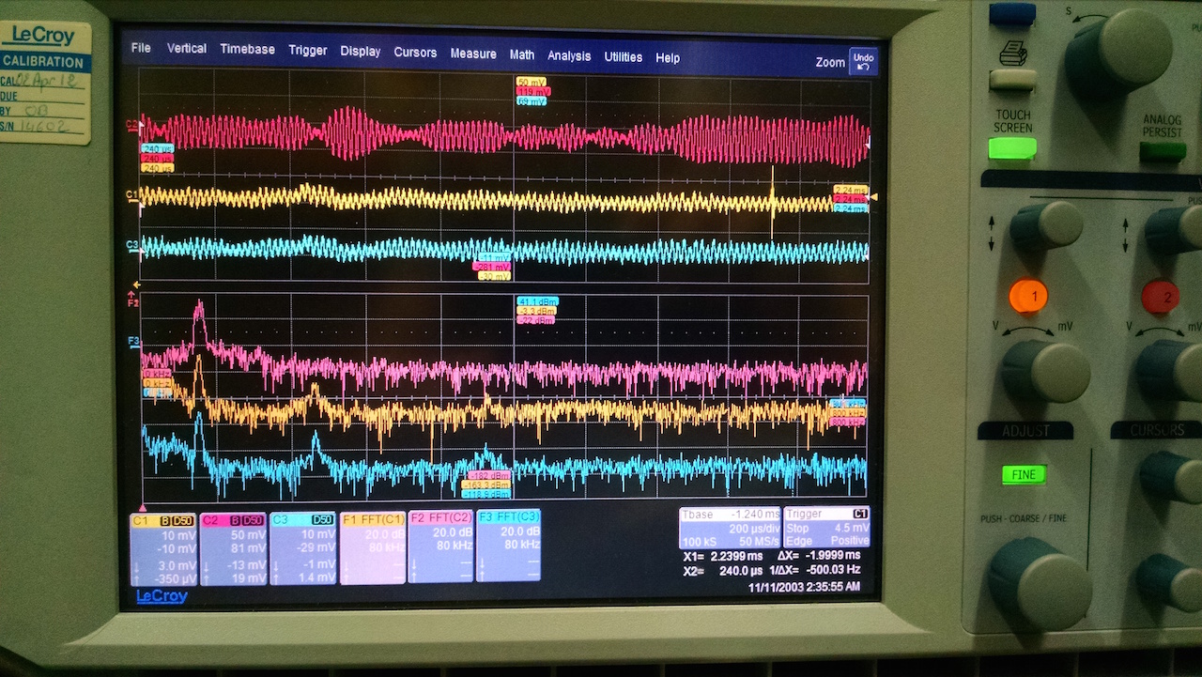1202x677 pixels.
Task: Open the Tbase timebase descriptor box
Action: click(730, 528)
